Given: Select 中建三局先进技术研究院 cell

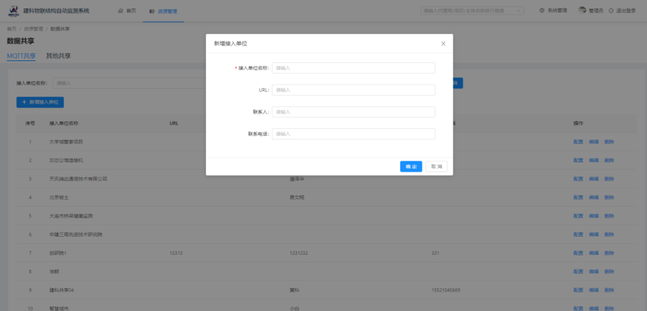Looking at the screenshot, I should (75, 235).
